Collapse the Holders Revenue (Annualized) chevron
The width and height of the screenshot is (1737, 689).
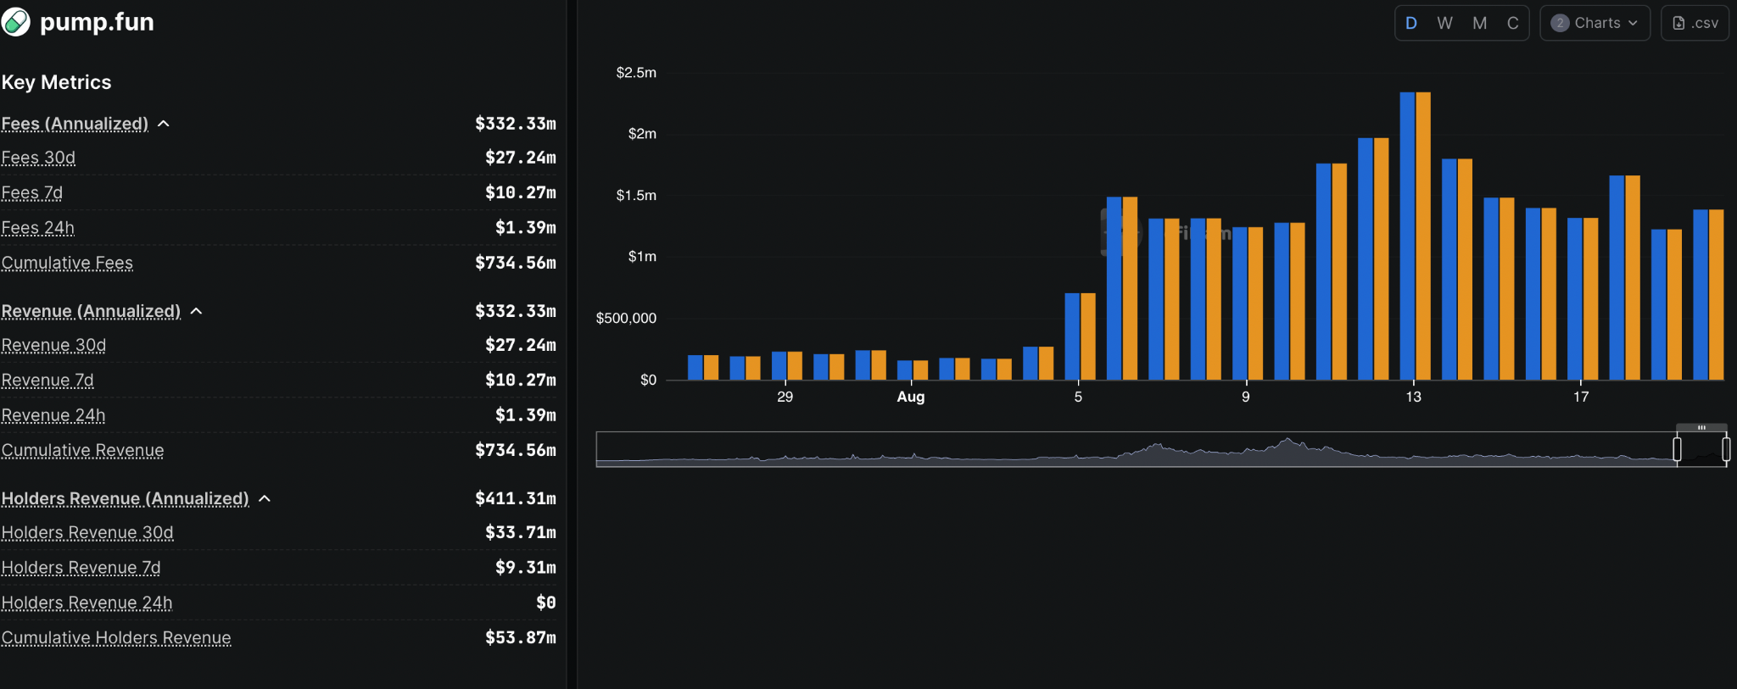pos(265,498)
